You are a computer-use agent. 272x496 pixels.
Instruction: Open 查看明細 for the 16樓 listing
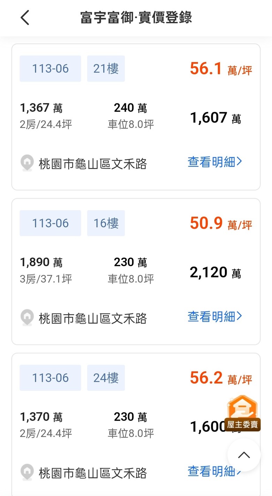[x=215, y=316]
